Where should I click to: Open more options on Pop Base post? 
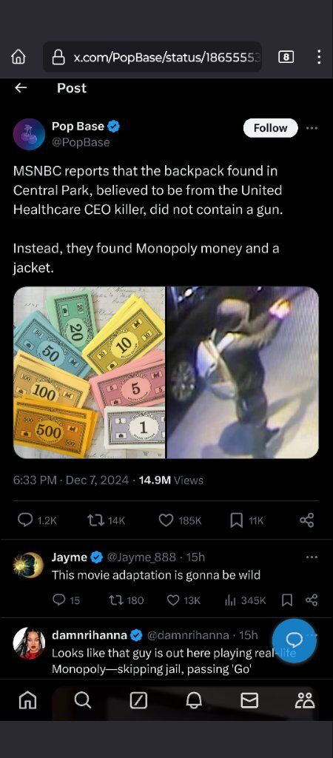(312, 127)
